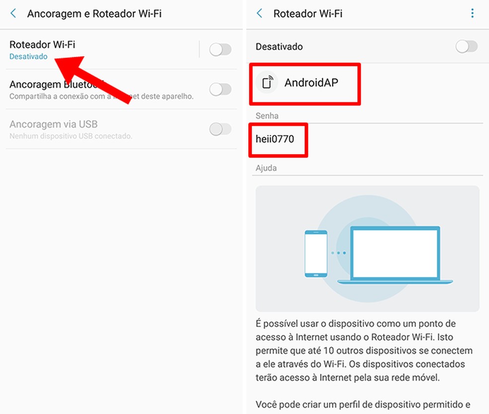This screenshot has height=414, width=489.
Task: Tap the Roteador Wi-Fi page title
Action: [308, 13]
